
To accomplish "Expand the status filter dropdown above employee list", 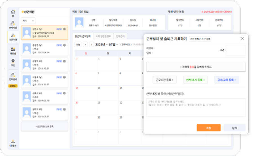I will tap(28, 21).
